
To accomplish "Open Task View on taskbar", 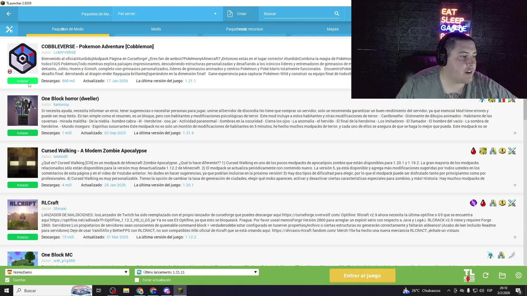I will point(99,291).
